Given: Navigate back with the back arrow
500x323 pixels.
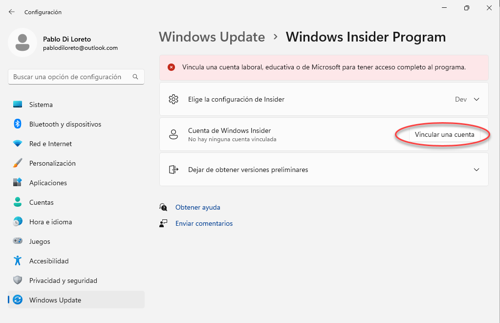Looking at the screenshot, I should point(12,12).
